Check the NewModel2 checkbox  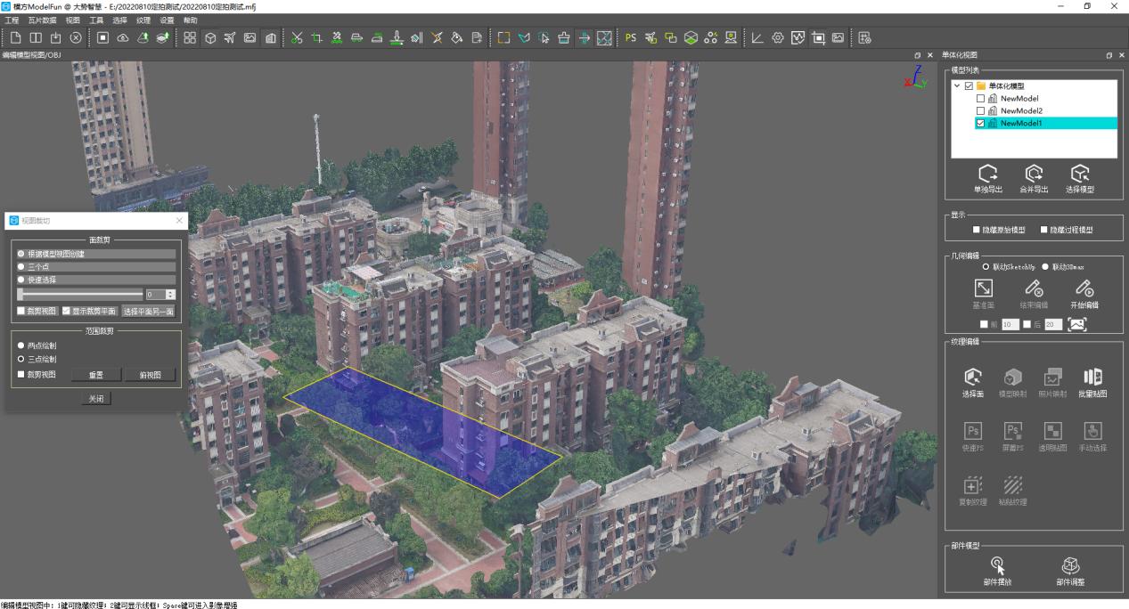point(981,111)
